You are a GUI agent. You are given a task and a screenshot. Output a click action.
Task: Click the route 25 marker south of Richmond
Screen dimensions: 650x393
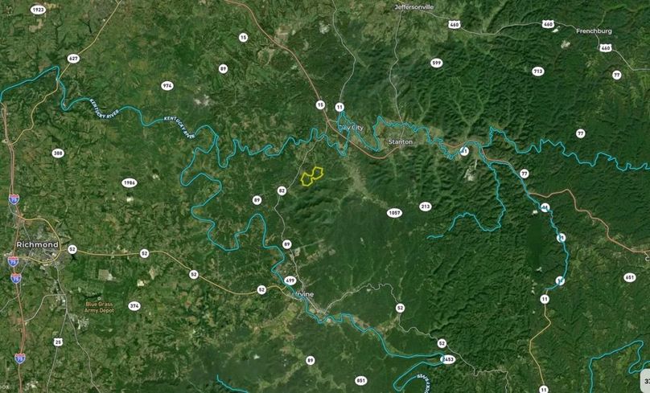[x=58, y=342]
